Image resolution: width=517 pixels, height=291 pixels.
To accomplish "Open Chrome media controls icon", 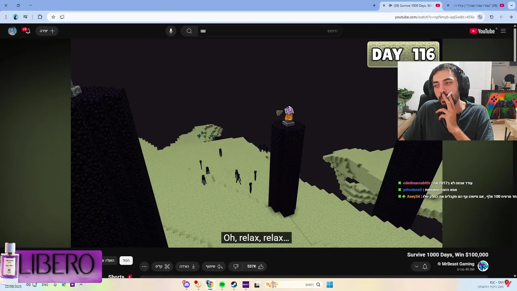I will 25,17.
